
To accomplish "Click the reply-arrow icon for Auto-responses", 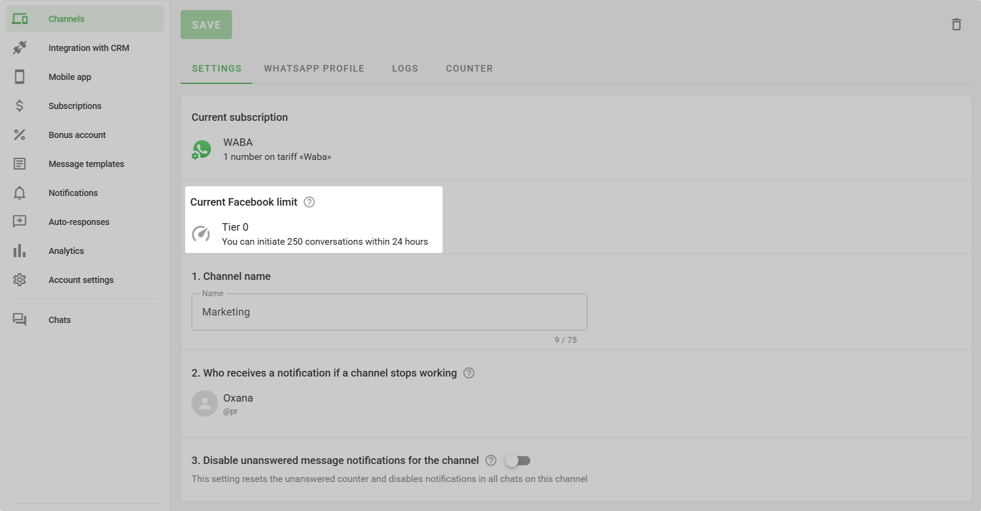I will click(20, 221).
